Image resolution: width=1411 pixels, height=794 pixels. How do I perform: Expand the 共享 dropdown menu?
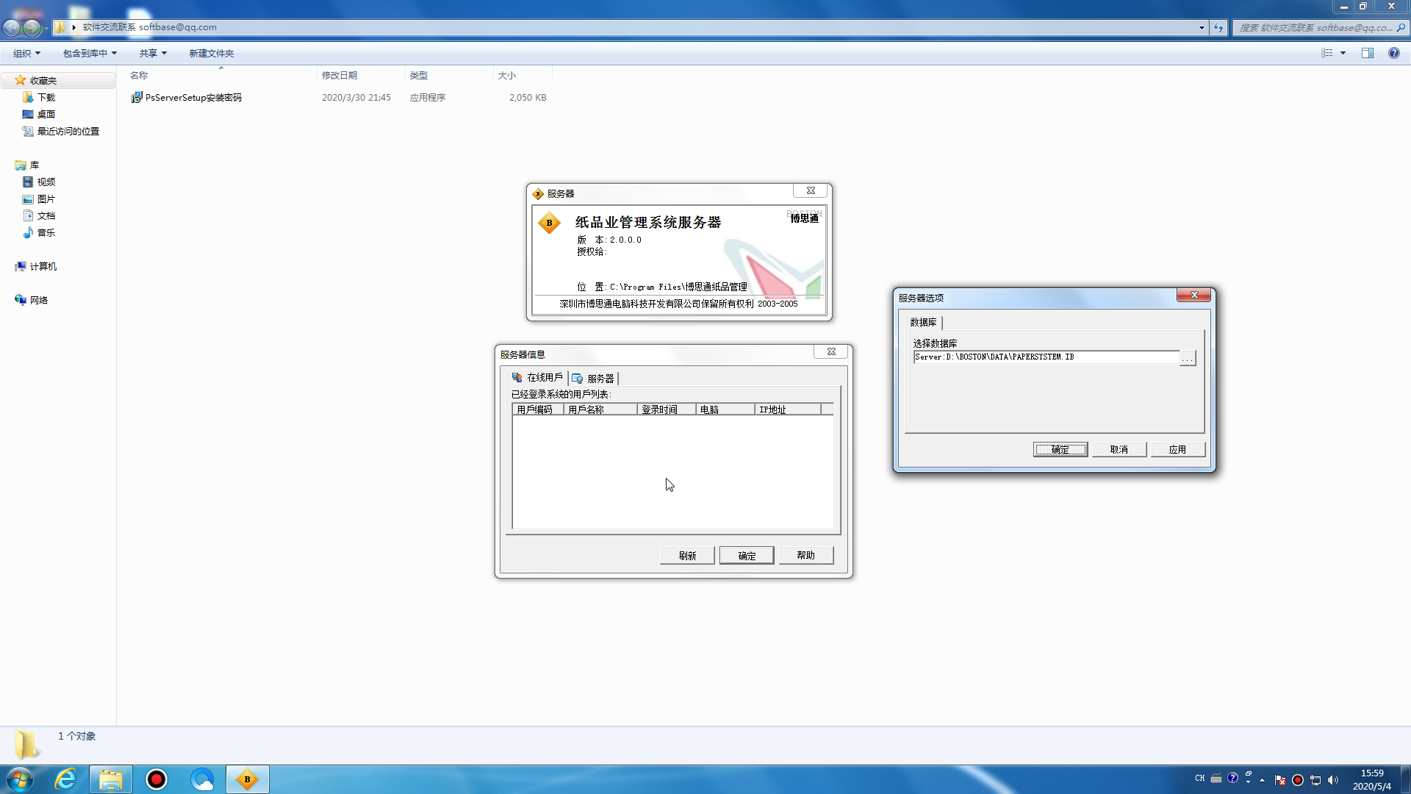point(153,53)
